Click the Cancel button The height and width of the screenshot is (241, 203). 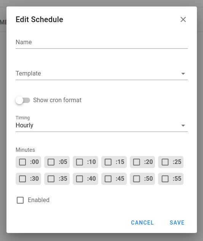(142, 223)
